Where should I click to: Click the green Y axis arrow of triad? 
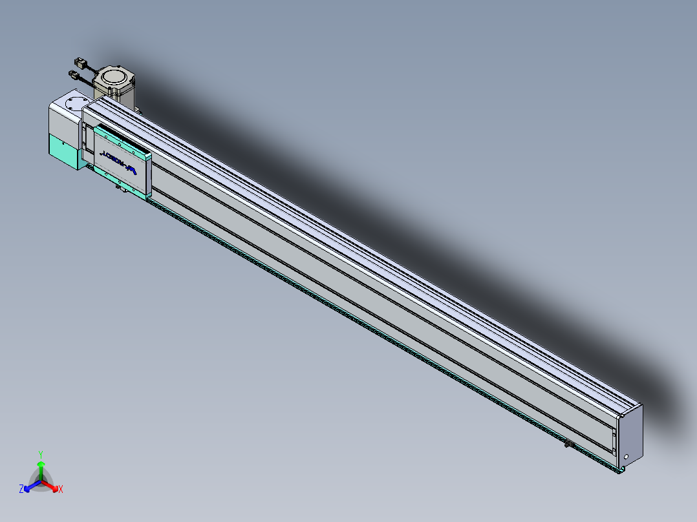[x=41, y=469]
